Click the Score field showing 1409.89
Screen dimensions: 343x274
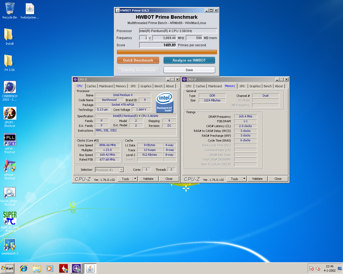point(158,45)
